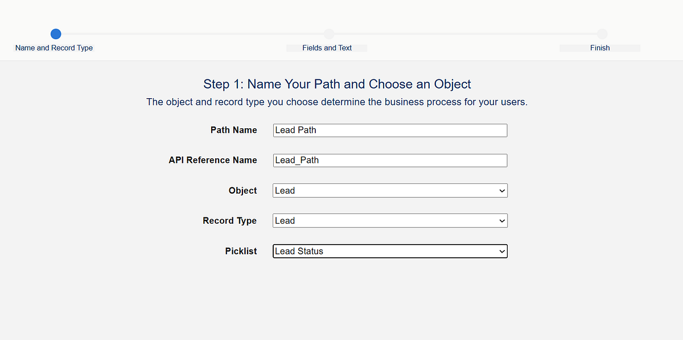Click the 'Object' field label

[242, 191]
